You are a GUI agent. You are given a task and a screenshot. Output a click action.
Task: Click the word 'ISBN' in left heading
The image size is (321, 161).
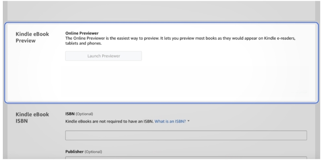pyautogui.click(x=21, y=121)
